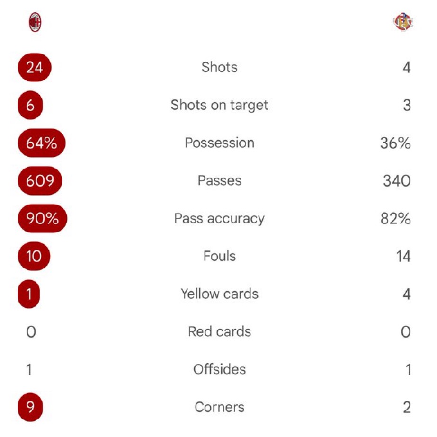Click the Yellow cards label
Screen dimensions: 437x437
coord(220,294)
